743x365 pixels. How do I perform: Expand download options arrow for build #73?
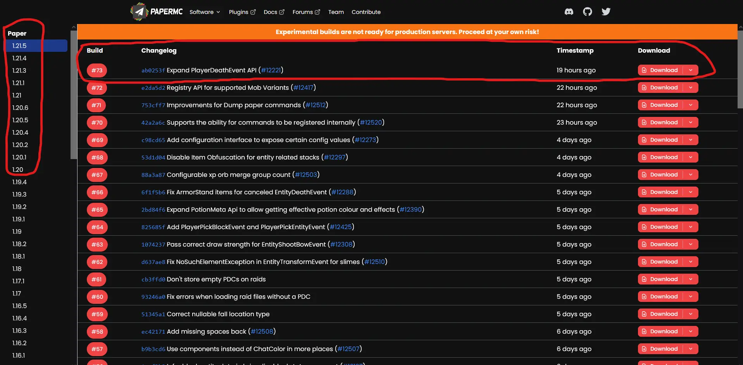(691, 70)
